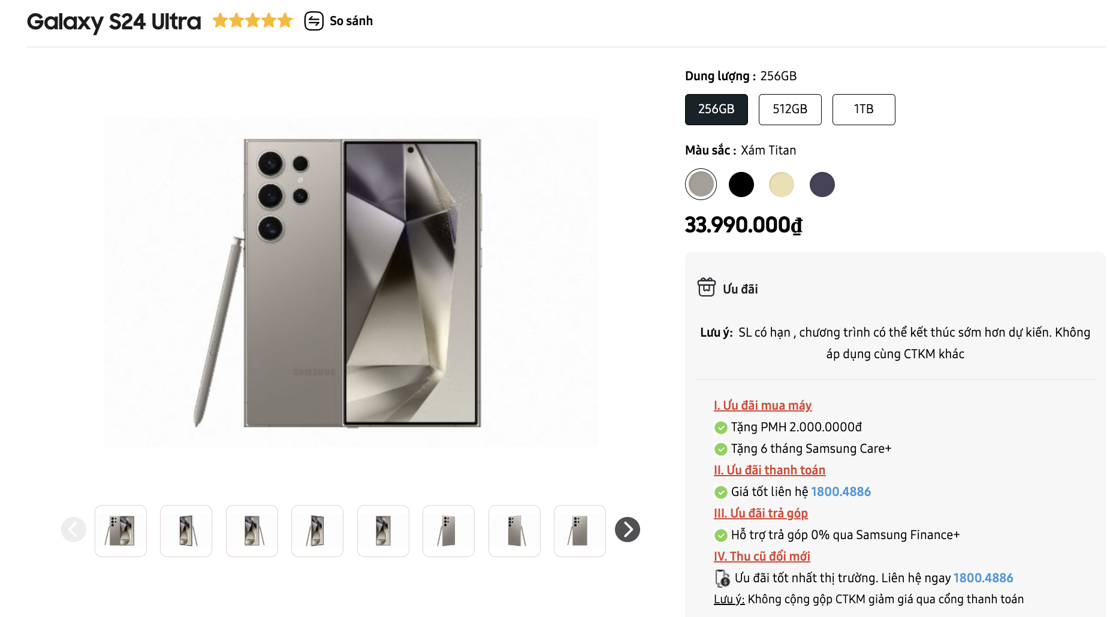Select the violet color swatch

[822, 185]
